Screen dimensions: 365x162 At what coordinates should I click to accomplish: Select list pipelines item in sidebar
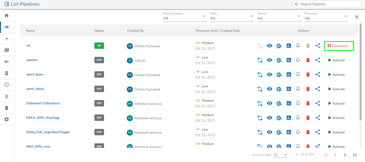pos(7,27)
